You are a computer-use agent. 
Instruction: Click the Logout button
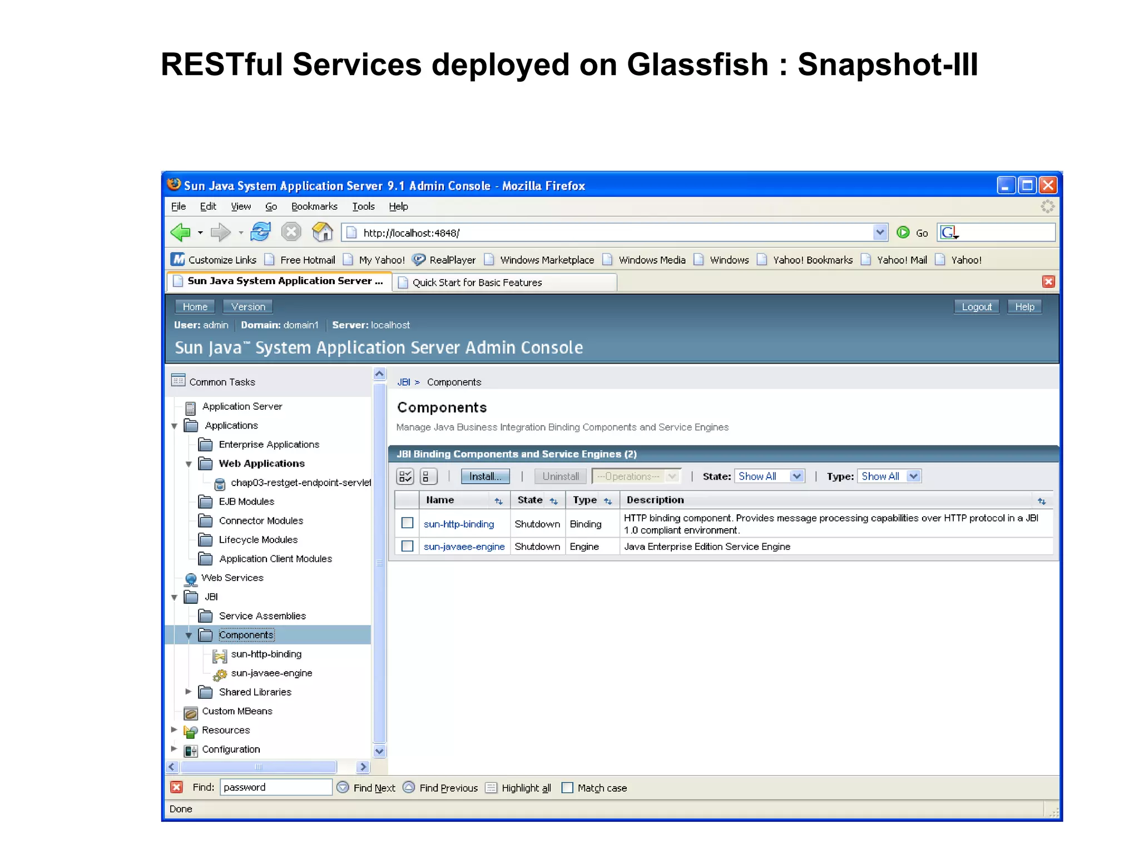click(977, 306)
